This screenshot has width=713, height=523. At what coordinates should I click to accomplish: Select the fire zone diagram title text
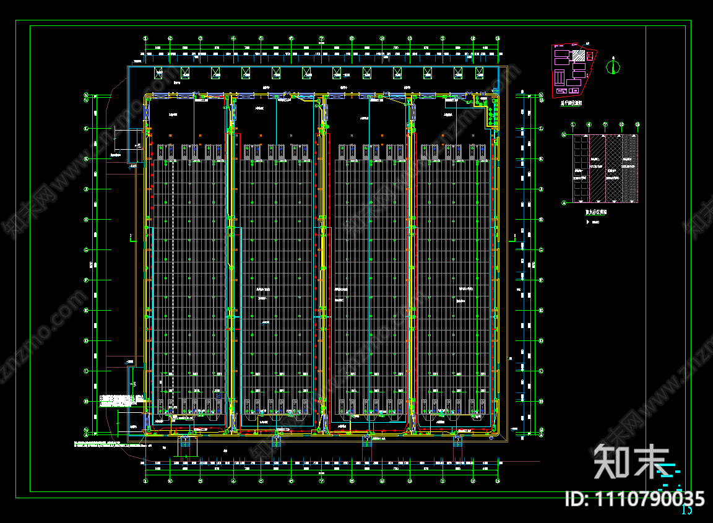(596, 212)
